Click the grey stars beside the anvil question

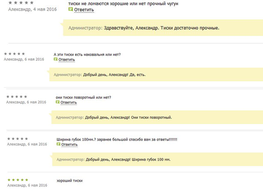14,54
